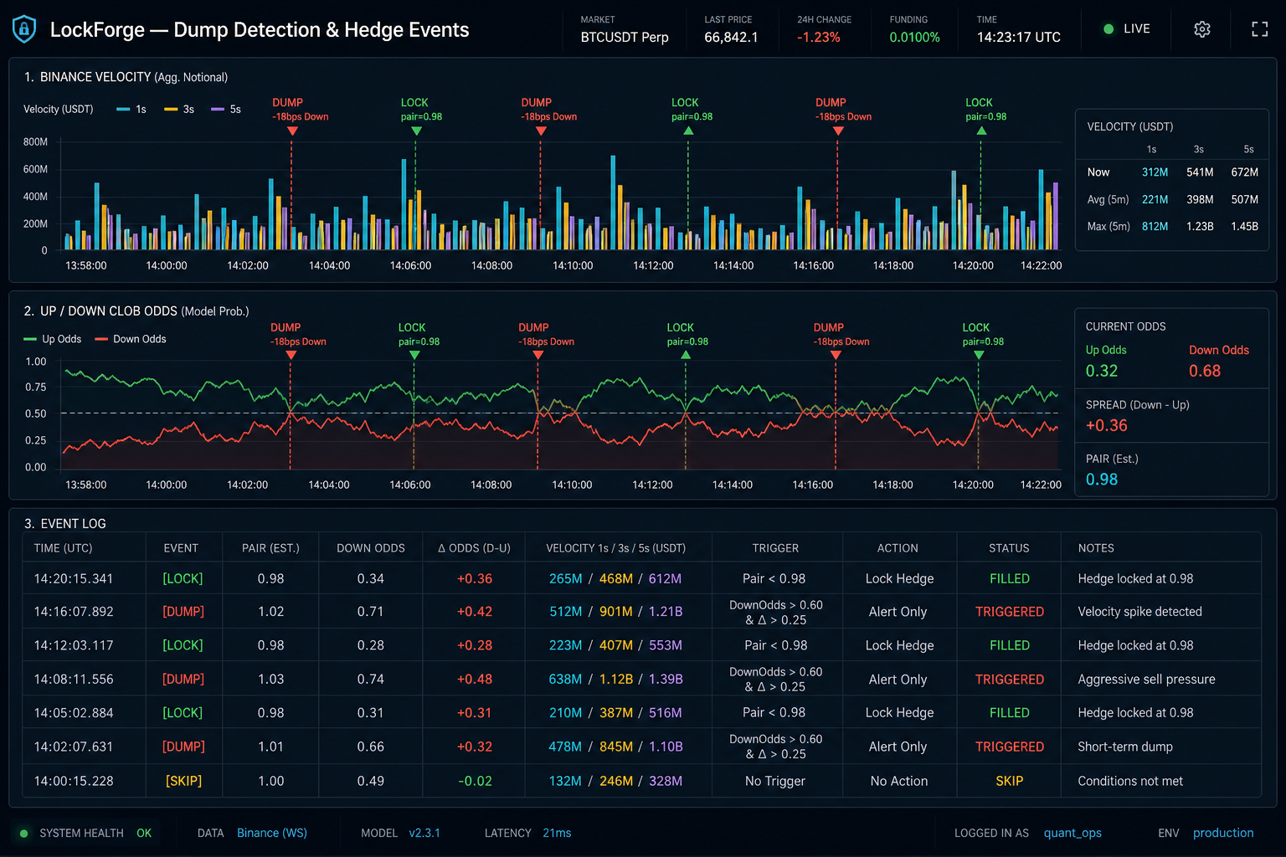The height and width of the screenshot is (857, 1286).
Task: Click the first LOCK marker in odds chart
Action: 414,355
